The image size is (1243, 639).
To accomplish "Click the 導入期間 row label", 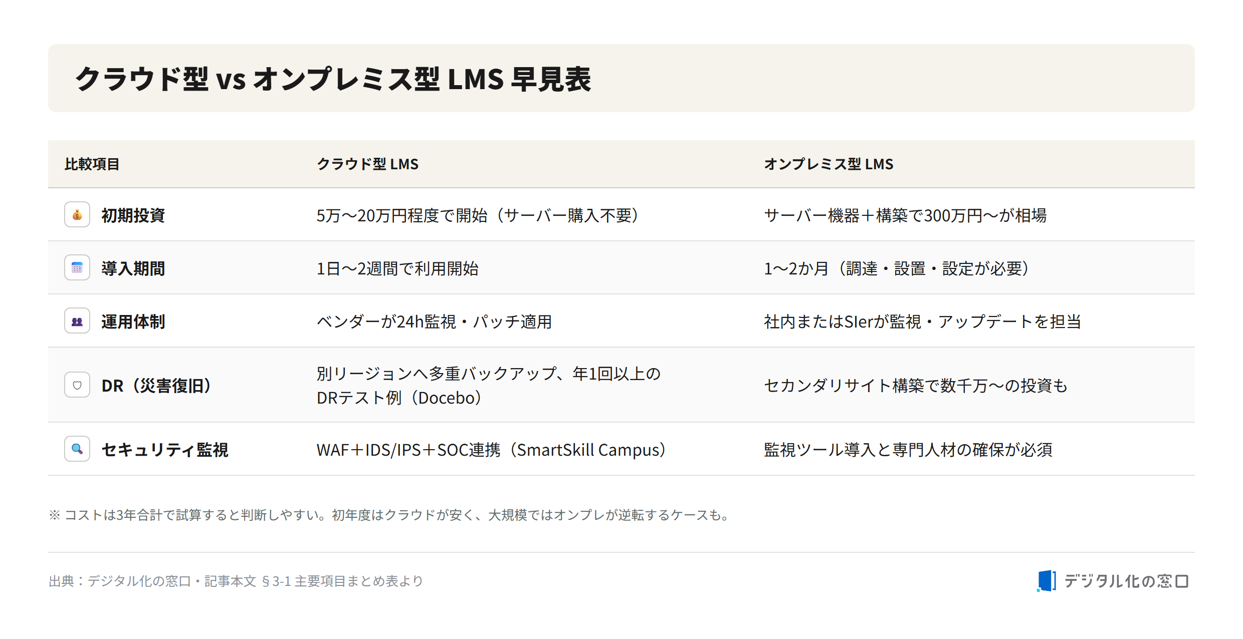I will pyautogui.click(x=133, y=268).
